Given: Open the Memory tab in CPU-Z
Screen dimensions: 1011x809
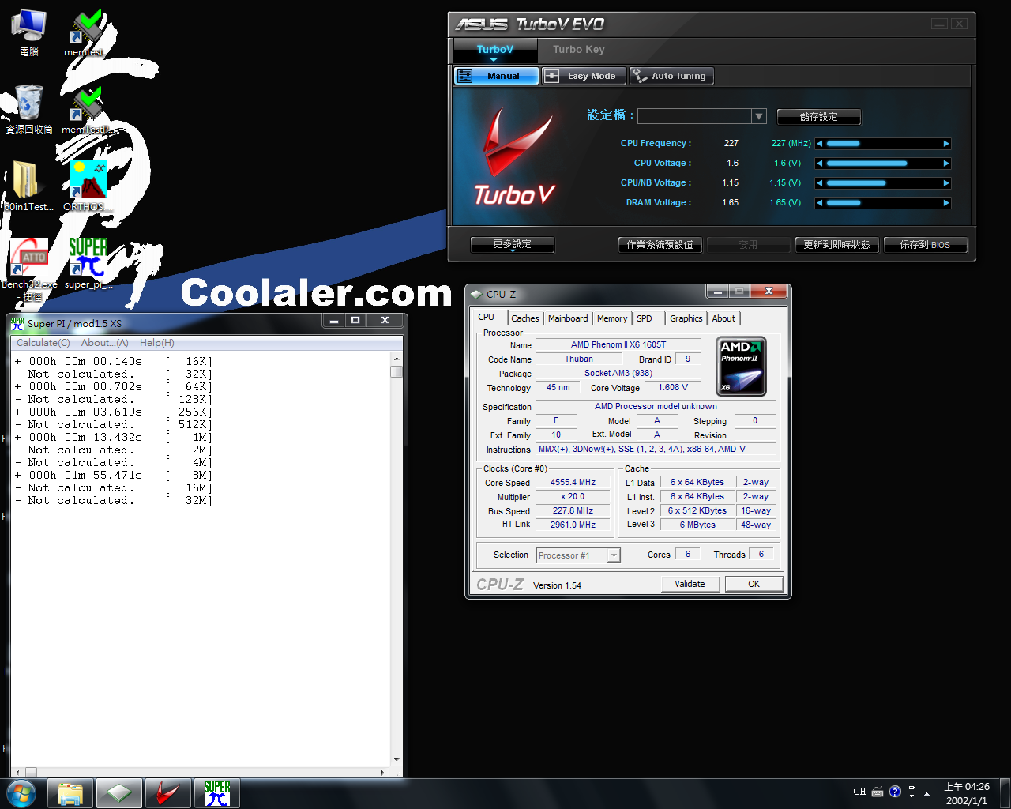Looking at the screenshot, I should [x=612, y=318].
